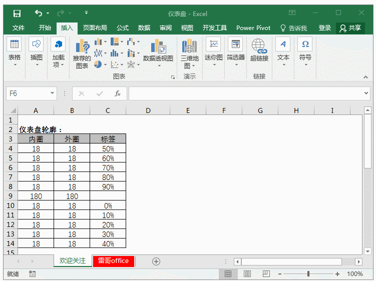Click the 数据透视图 PivotChart icon
The image size is (376, 281).
click(x=158, y=46)
